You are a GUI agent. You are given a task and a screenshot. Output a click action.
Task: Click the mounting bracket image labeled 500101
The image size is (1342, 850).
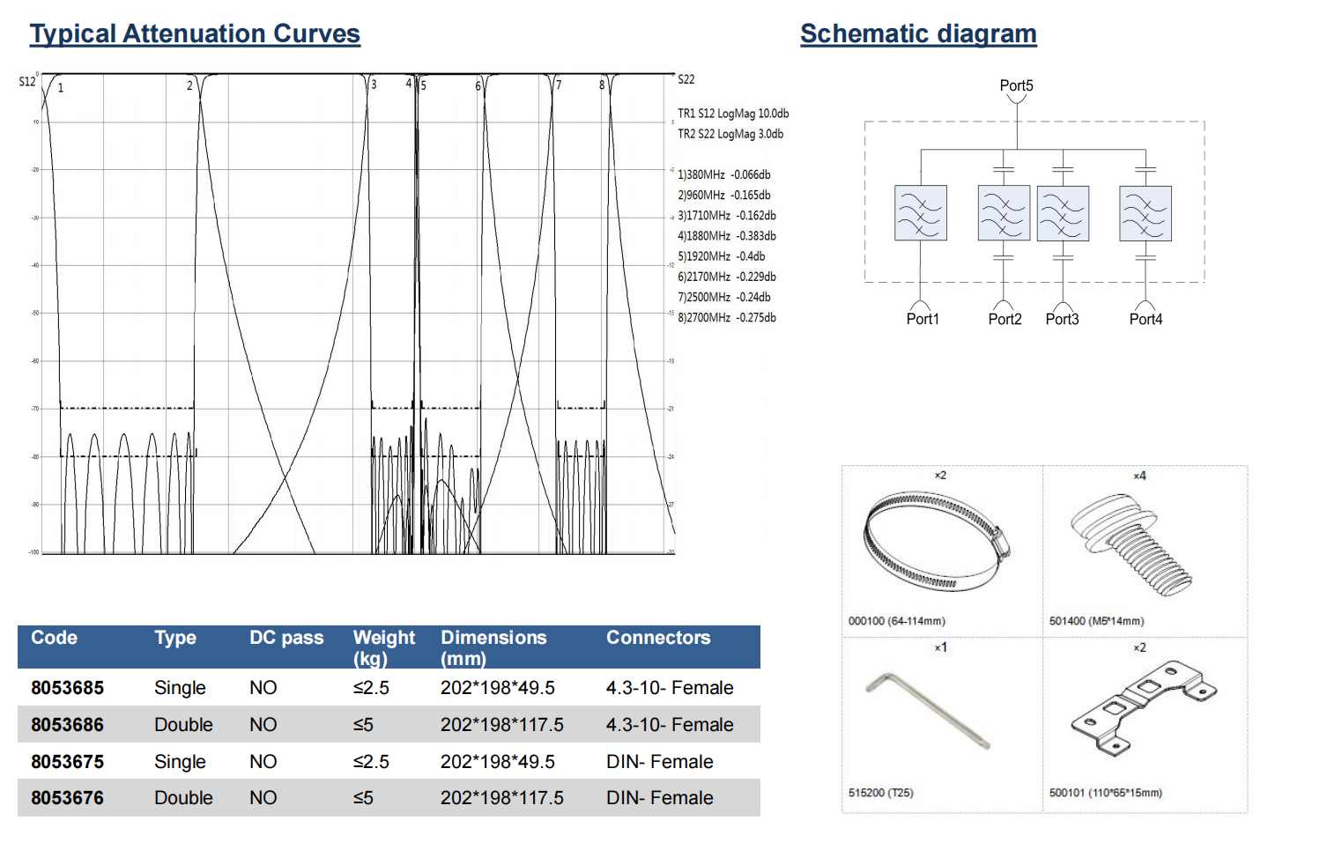1143,710
